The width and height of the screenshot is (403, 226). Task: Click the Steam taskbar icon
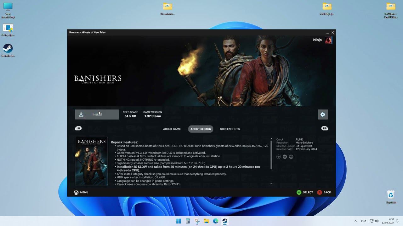[224, 221]
